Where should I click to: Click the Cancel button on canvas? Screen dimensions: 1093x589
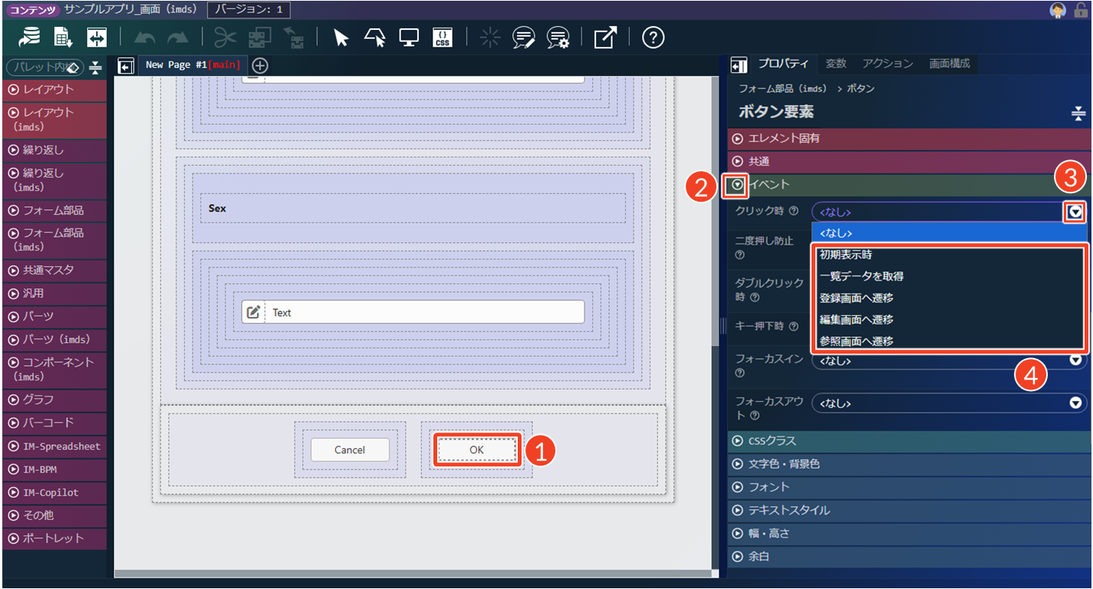pos(350,450)
